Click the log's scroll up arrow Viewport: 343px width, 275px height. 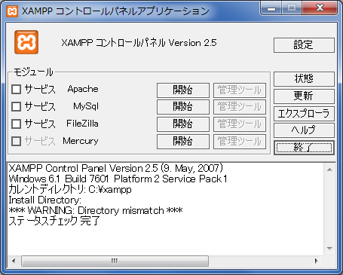click(x=330, y=170)
